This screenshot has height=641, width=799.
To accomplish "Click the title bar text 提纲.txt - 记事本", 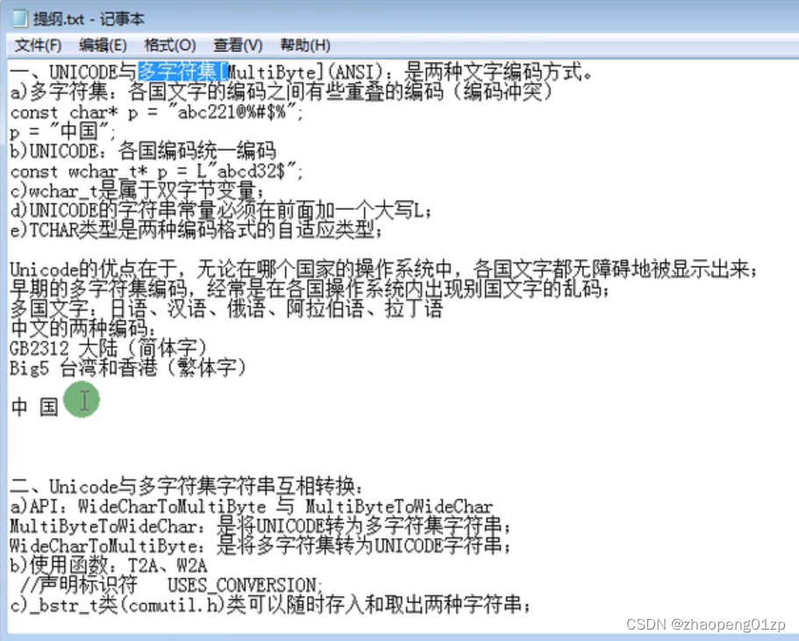I will [89, 19].
